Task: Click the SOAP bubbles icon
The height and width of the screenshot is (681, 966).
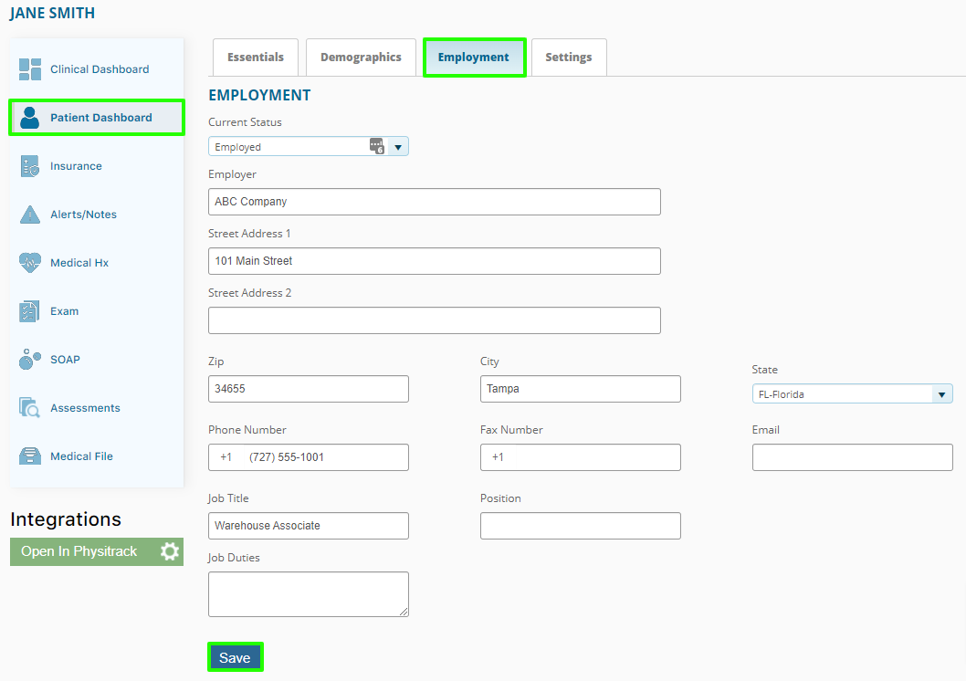Action: (29, 360)
